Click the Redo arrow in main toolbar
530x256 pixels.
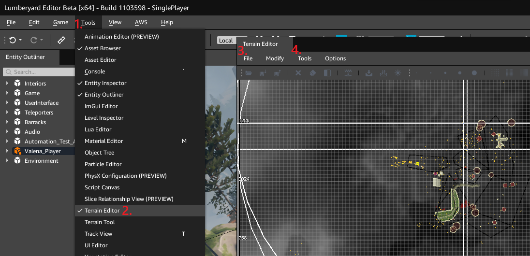click(33, 40)
